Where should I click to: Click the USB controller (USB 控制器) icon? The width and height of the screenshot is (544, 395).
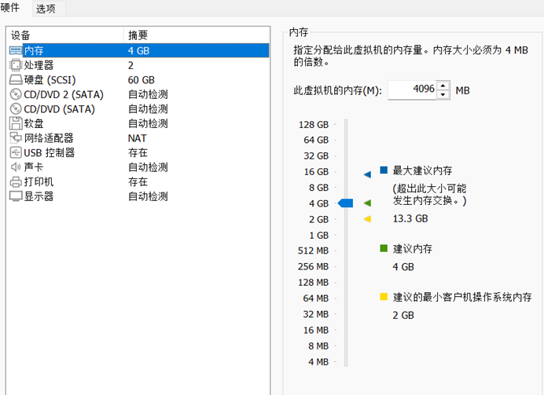[16, 152]
